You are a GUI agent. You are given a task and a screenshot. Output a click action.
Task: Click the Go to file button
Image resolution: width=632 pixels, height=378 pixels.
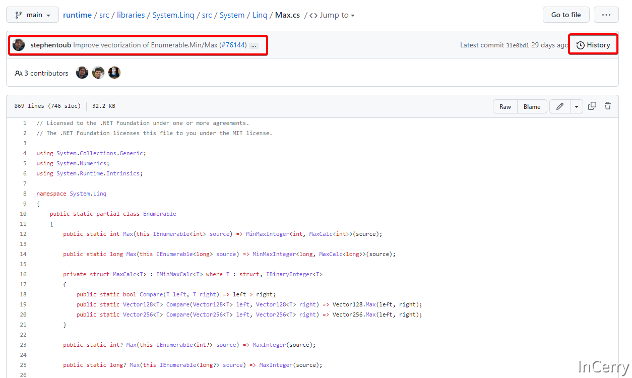[565, 15]
